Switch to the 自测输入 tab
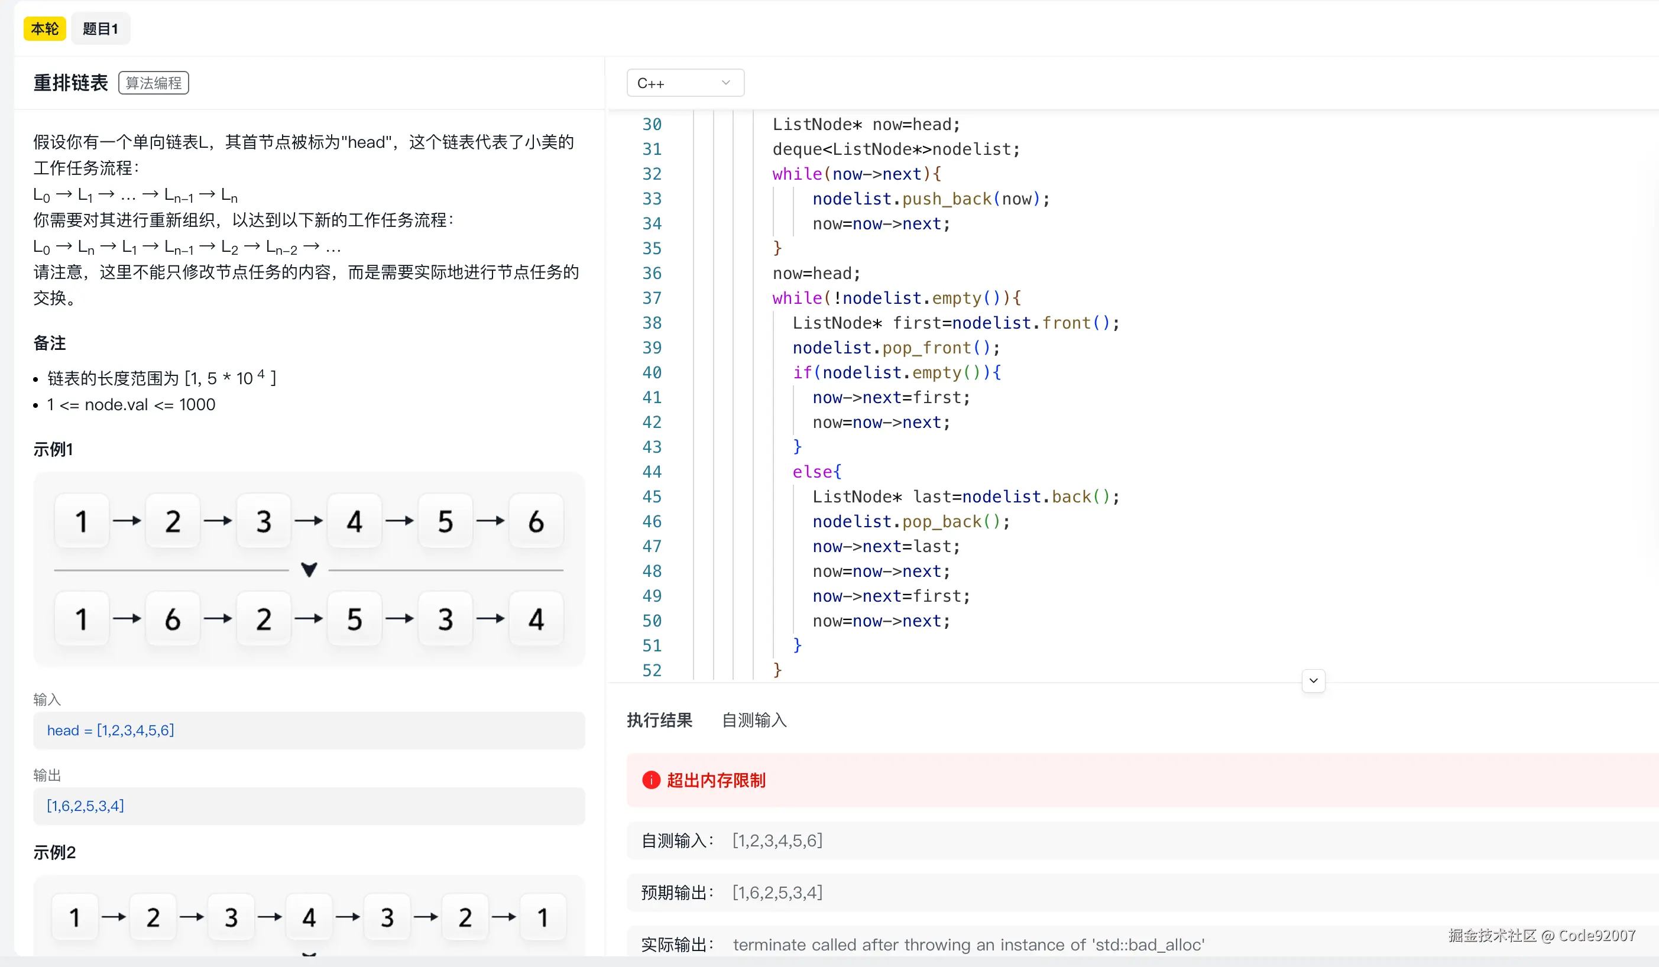The image size is (1659, 967). click(x=754, y=720)
